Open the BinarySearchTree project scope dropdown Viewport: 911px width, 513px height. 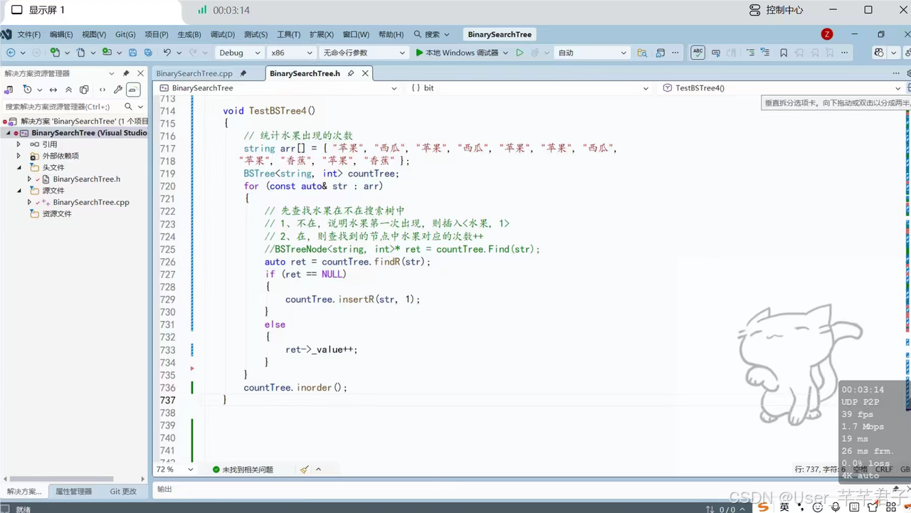tap(278, 88)
